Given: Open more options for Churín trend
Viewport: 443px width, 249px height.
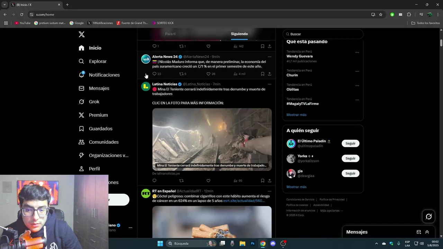Looking at the screenshot, I should pos(357,71).
